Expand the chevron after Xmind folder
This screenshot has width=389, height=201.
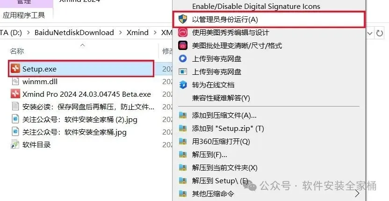tap(155, 33)
